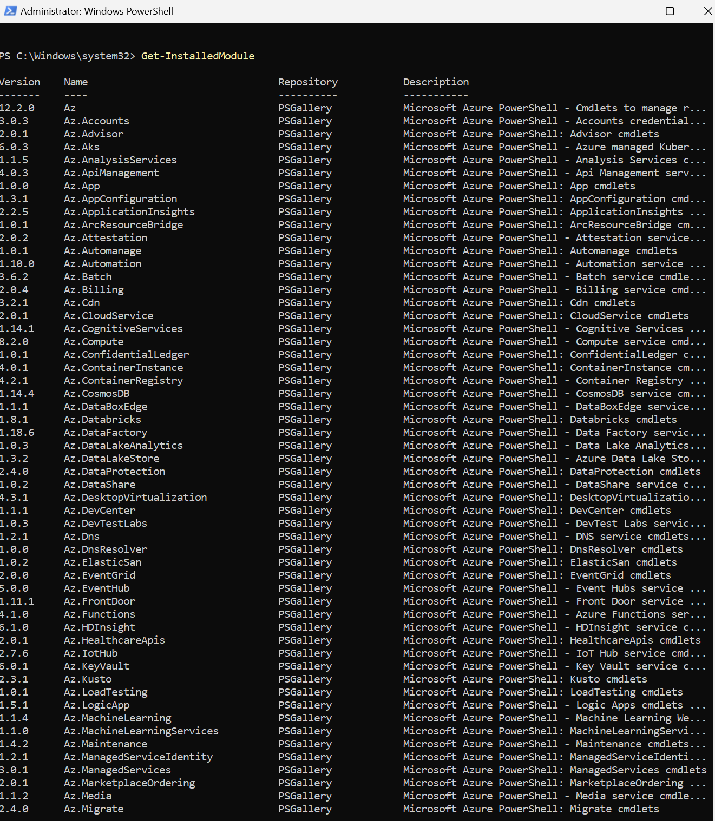Click the "Az.Databricks" module name

(x=102, y=420)
